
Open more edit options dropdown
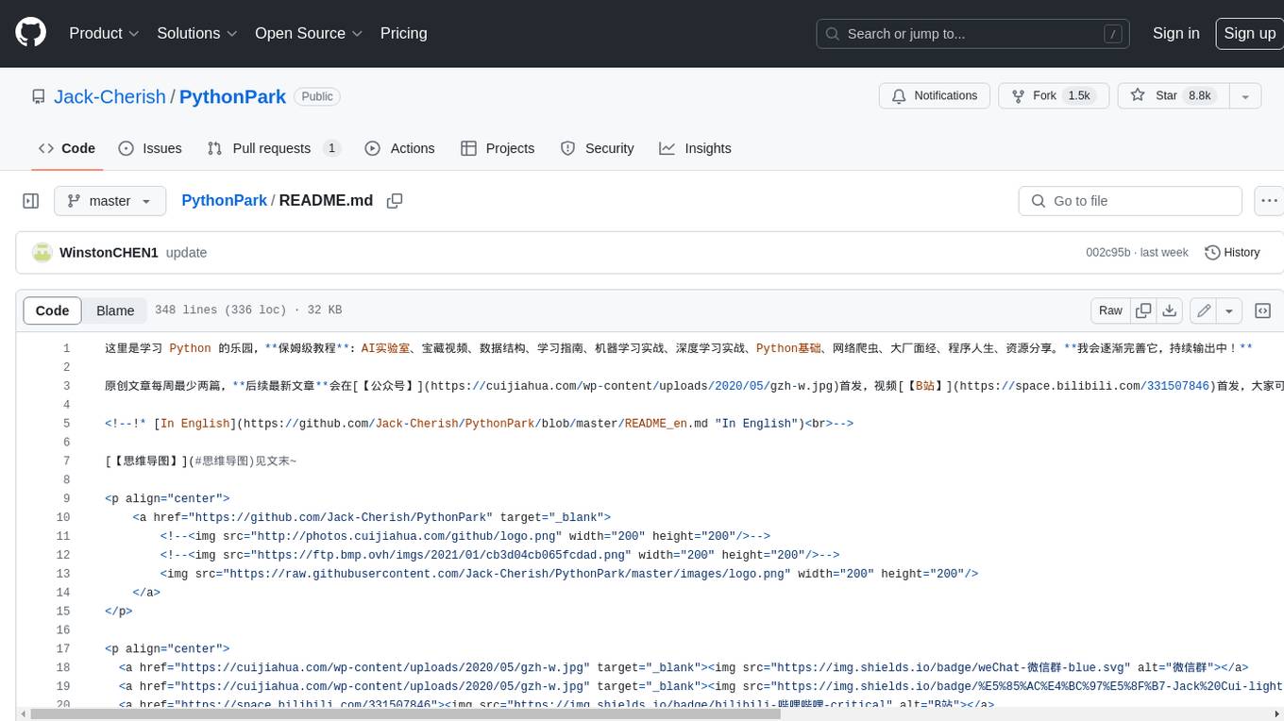tap(1229, 310)
